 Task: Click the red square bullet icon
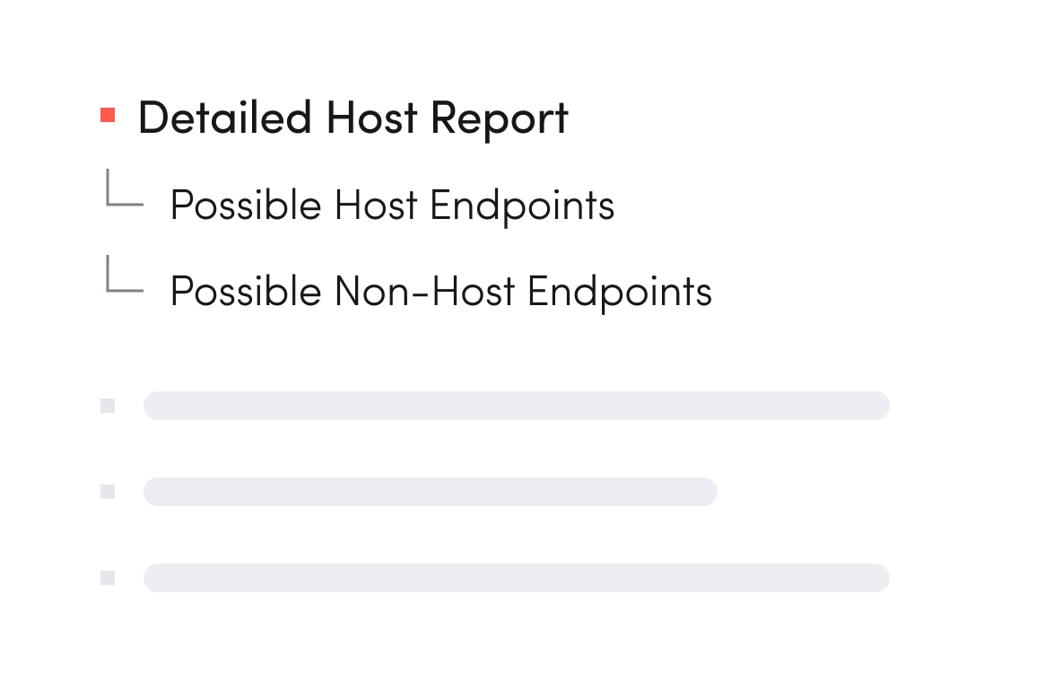coord(108,115)
